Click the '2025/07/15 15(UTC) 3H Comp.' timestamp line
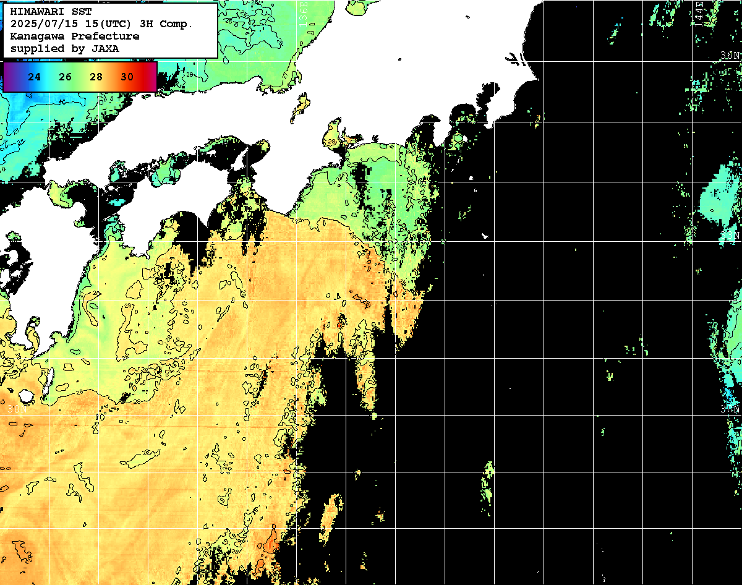This screenshot has height=585, width=742. [102, 24]
